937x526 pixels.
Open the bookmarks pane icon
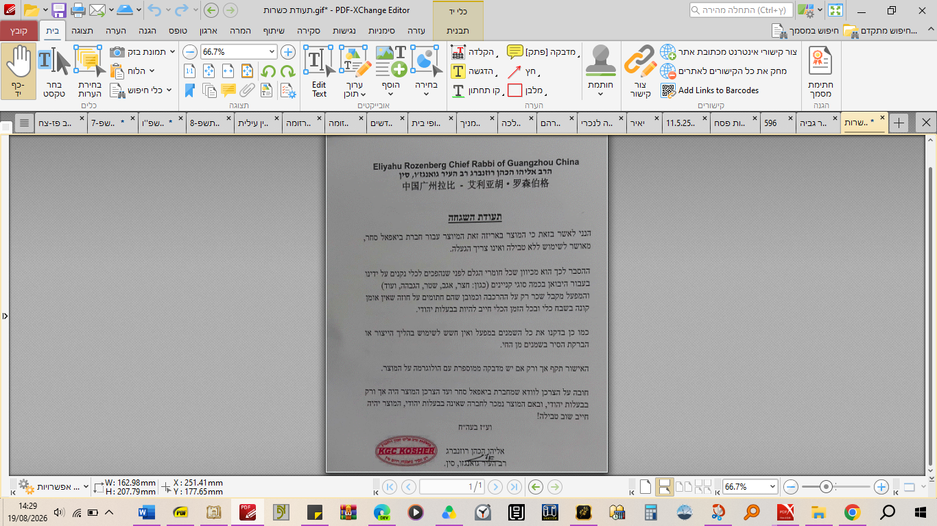[x=190, y=90]
